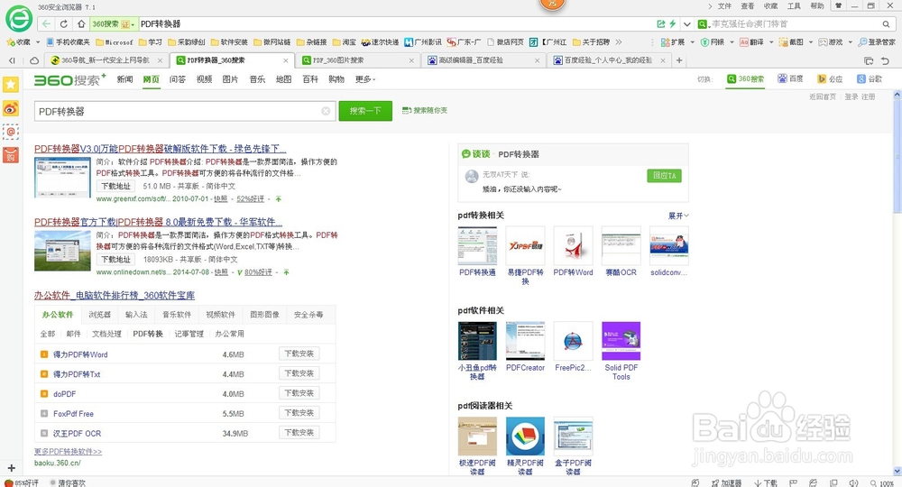Open dropdown next to 扩展
Screen dimensions: 902x487
point(692,42)
